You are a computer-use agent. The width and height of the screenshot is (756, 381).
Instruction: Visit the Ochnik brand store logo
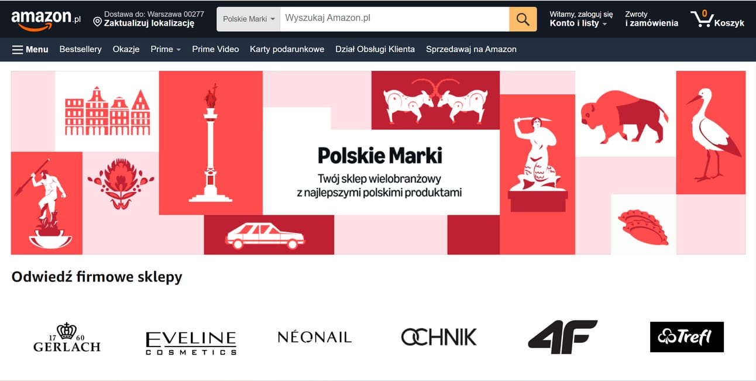(x=439, y=337)
